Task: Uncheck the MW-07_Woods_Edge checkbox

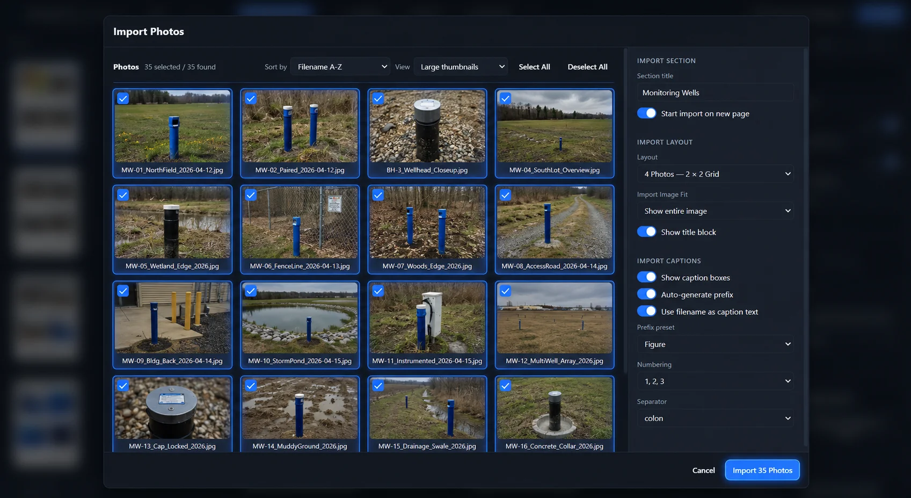Action: tap(378, 195)
